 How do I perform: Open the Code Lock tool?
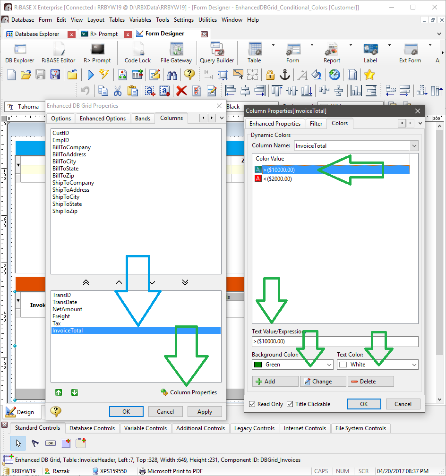(x=138, y=52)
